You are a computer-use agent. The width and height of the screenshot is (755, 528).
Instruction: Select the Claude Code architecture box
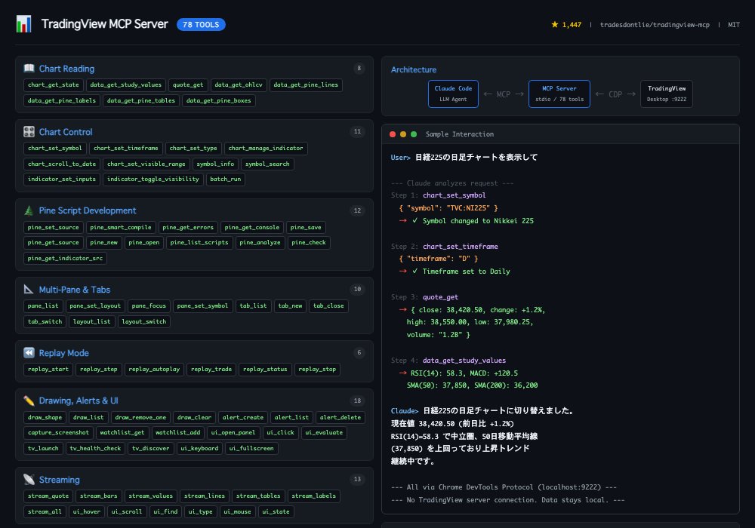(453, 94)
